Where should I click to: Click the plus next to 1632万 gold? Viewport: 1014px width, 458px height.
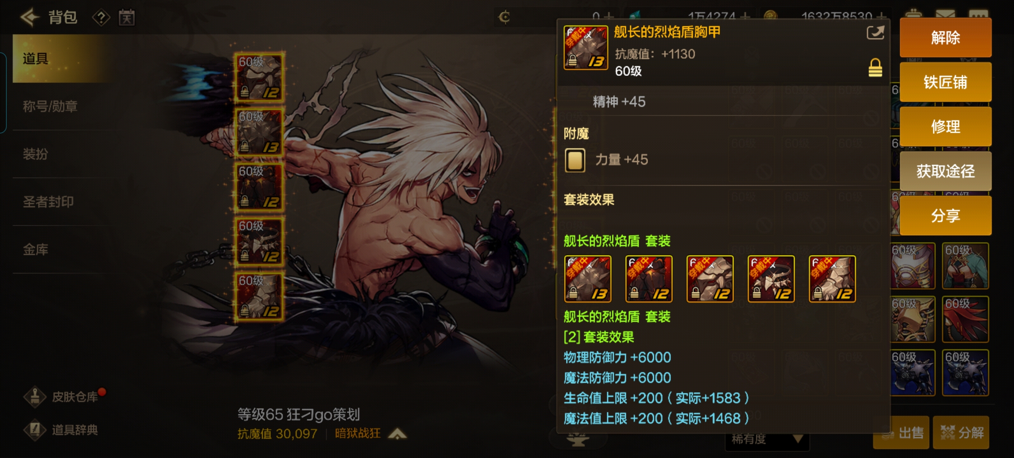882,17
